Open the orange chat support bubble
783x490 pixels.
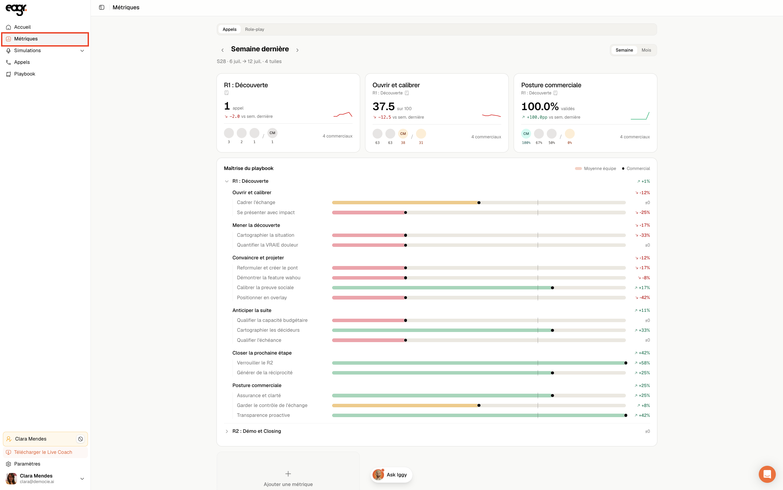[767, 474]
